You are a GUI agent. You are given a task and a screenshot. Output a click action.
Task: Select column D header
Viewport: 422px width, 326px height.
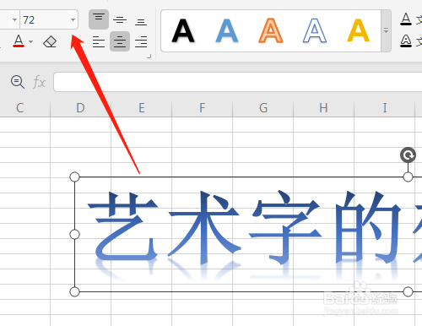click(x=80, y=108)
